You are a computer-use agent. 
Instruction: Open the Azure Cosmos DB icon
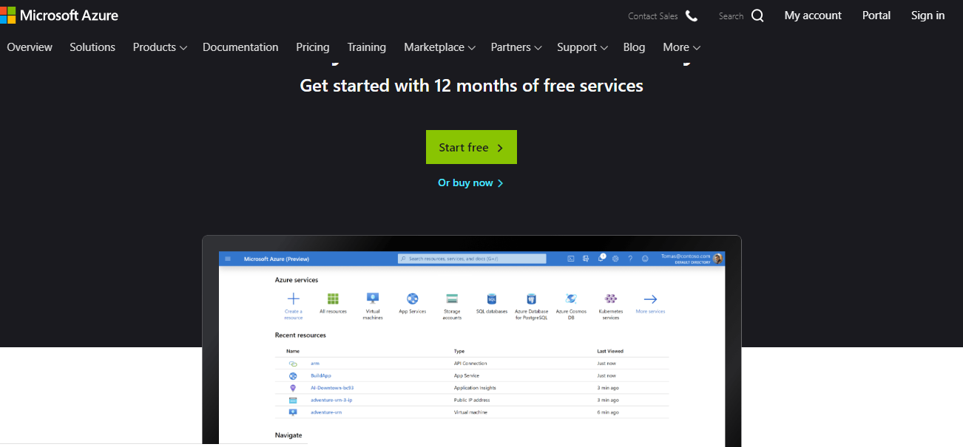[571, 298]
